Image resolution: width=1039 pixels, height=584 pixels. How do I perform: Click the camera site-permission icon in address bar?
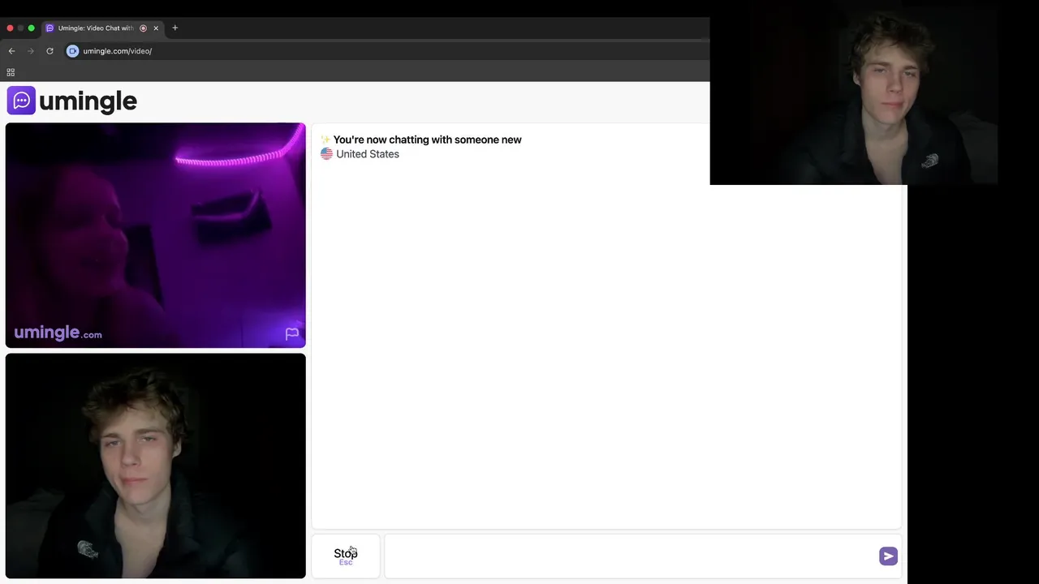tap(72, 51)
